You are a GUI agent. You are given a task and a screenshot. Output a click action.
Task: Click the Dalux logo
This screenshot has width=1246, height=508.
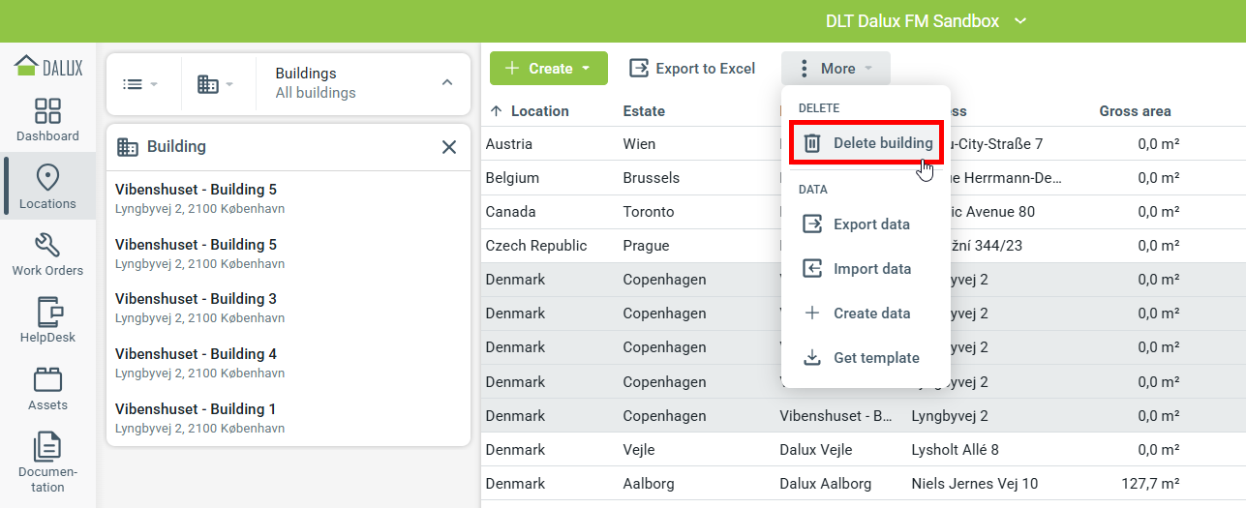point(47,67)
